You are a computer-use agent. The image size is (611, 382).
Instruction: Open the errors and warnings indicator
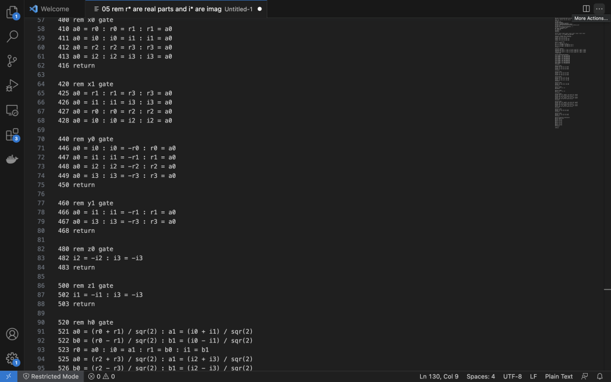coord(101,377)
